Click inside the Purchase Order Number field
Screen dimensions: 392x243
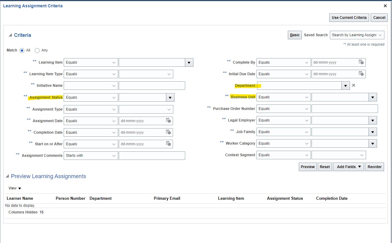[344, 109]
